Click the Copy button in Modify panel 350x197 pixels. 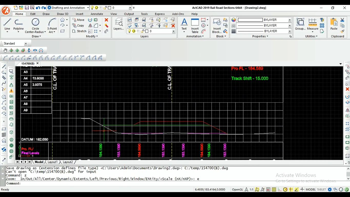(x=78, y=25)
